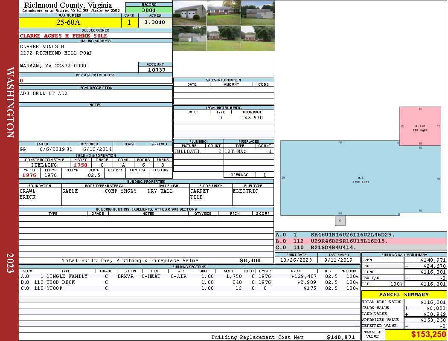448x341 pixels.
Task: Select the pink wood deck sketch area
Action: [x=420, y=126]
